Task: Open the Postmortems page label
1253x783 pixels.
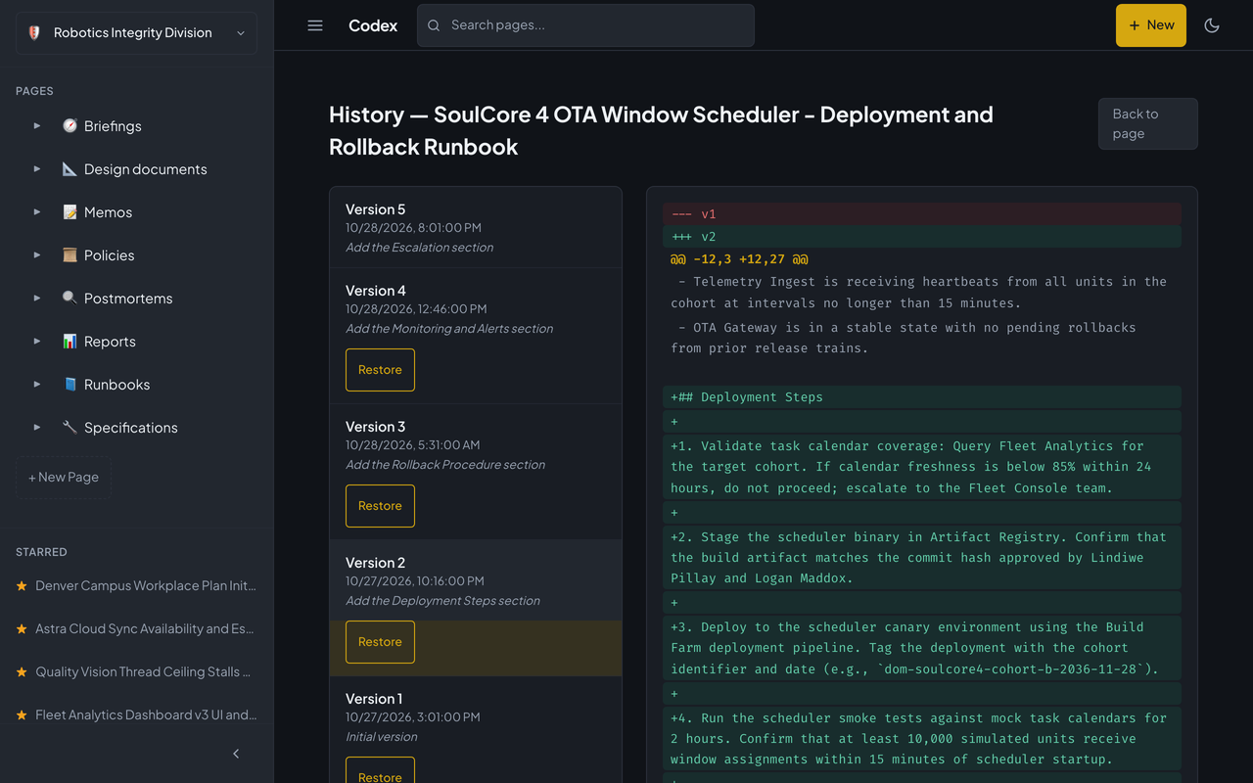Action: pos(128,299)
